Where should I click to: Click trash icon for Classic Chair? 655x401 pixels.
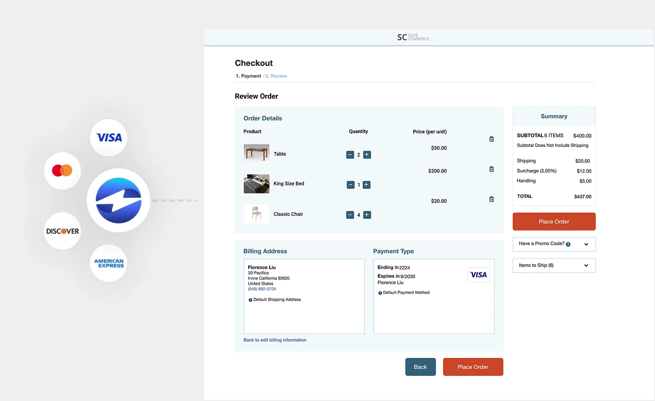click(x=492, y=199)
